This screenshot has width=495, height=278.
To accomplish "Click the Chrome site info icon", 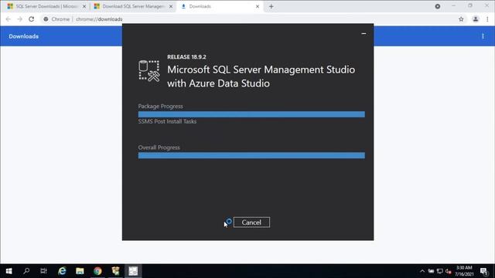I will click(46, 19).
